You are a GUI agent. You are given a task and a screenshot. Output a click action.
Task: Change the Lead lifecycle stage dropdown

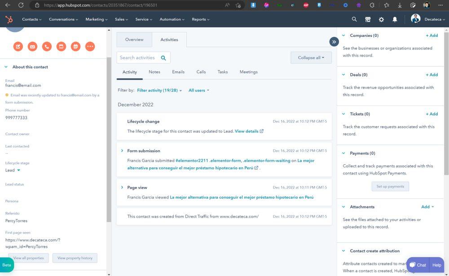[13, 170]
